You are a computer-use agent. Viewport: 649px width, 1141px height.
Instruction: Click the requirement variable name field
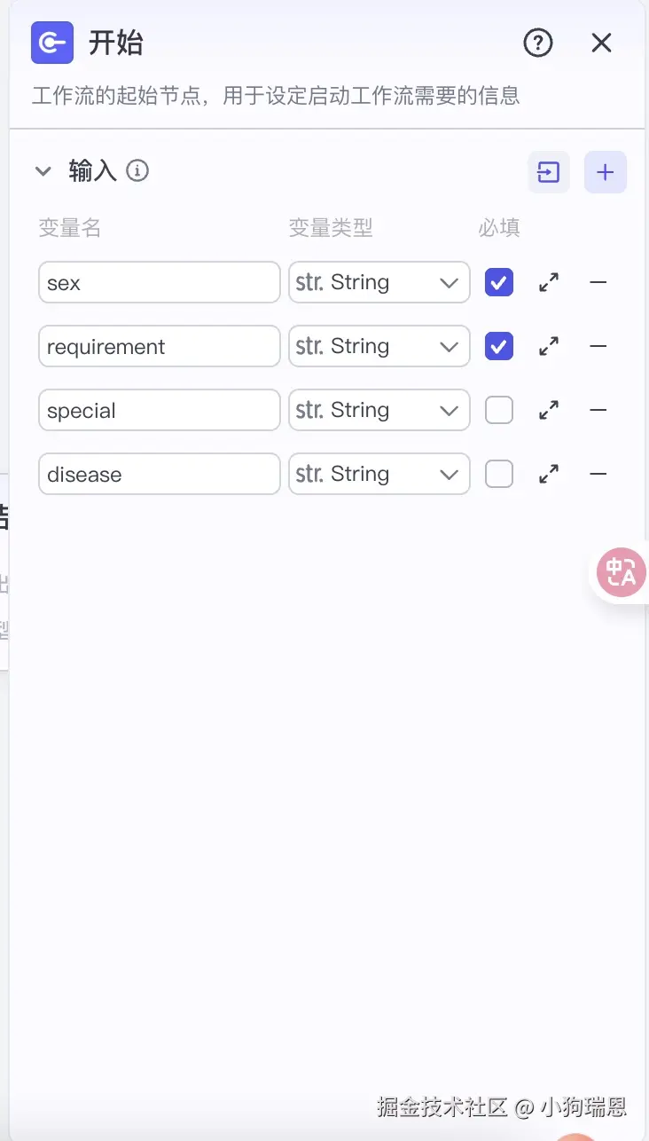160,347
